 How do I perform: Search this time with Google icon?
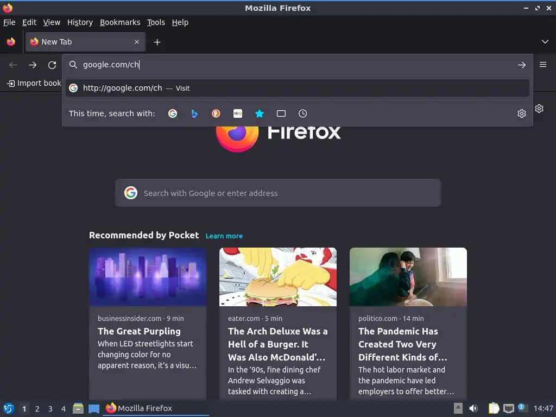click(173, 113)
